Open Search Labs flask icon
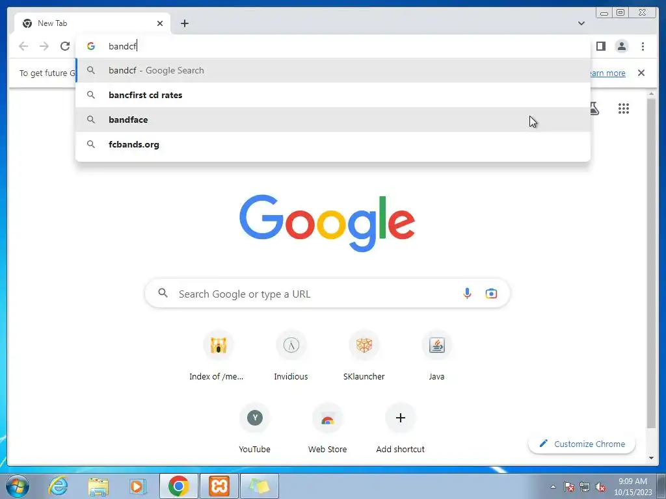666x499 pixels. (594, 109)
